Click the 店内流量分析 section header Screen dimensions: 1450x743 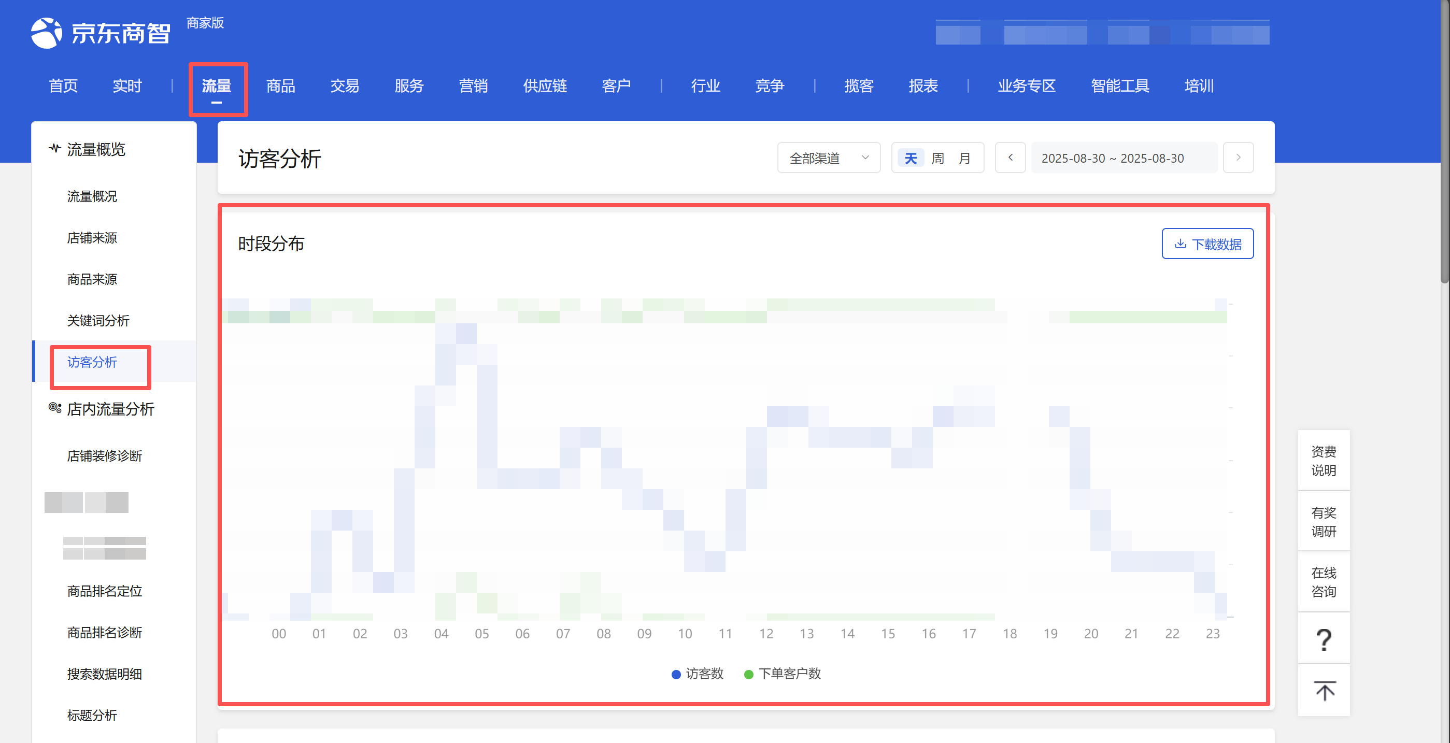point(110,409)
